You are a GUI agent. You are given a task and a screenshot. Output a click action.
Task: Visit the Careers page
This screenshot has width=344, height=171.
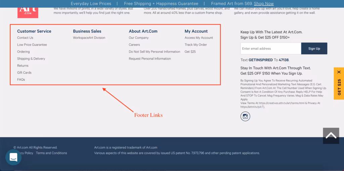(x=134, y=45)
